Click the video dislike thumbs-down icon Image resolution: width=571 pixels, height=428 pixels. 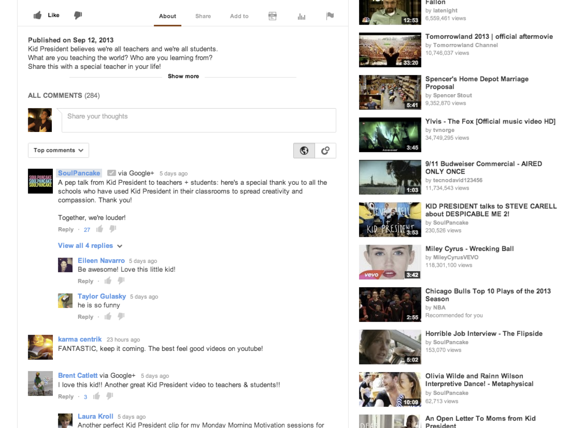tap(78, 15)
